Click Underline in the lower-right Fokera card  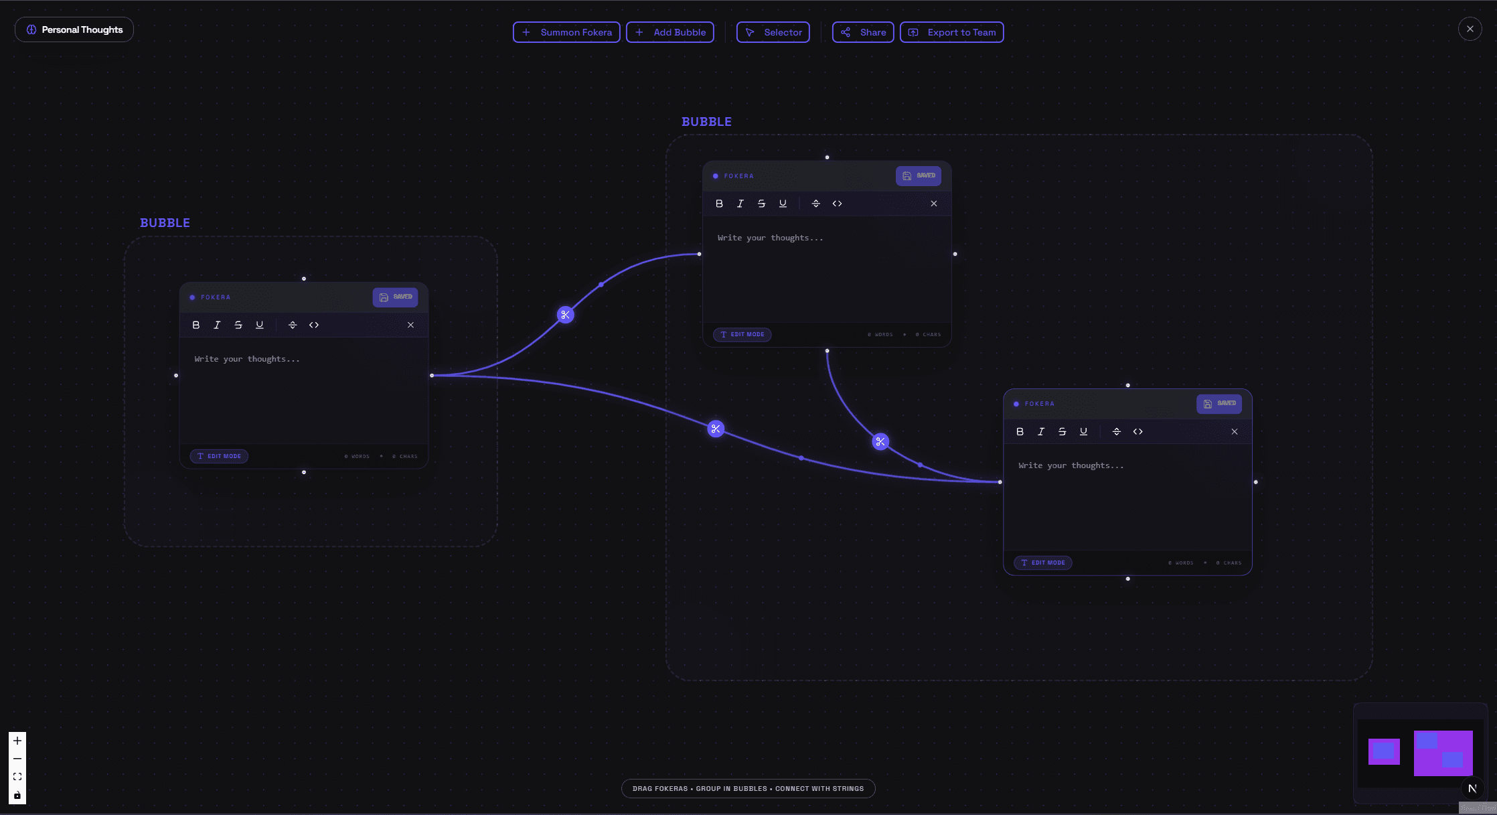point(1083,431)
